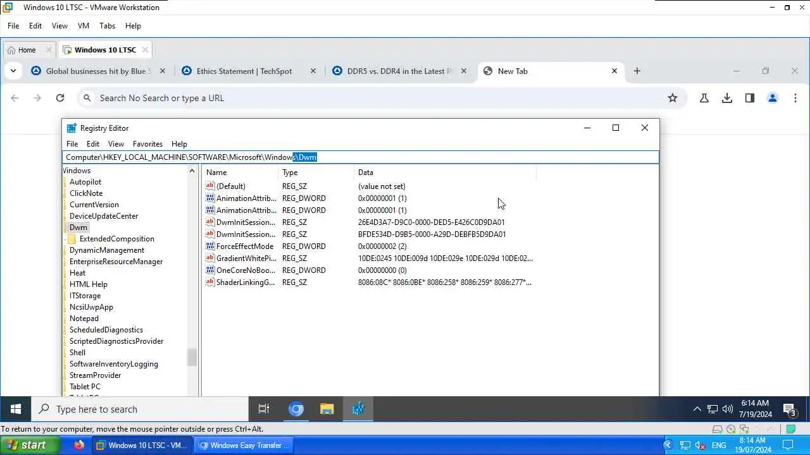Open Registry Editor Favorites menu

coord(147,144)
